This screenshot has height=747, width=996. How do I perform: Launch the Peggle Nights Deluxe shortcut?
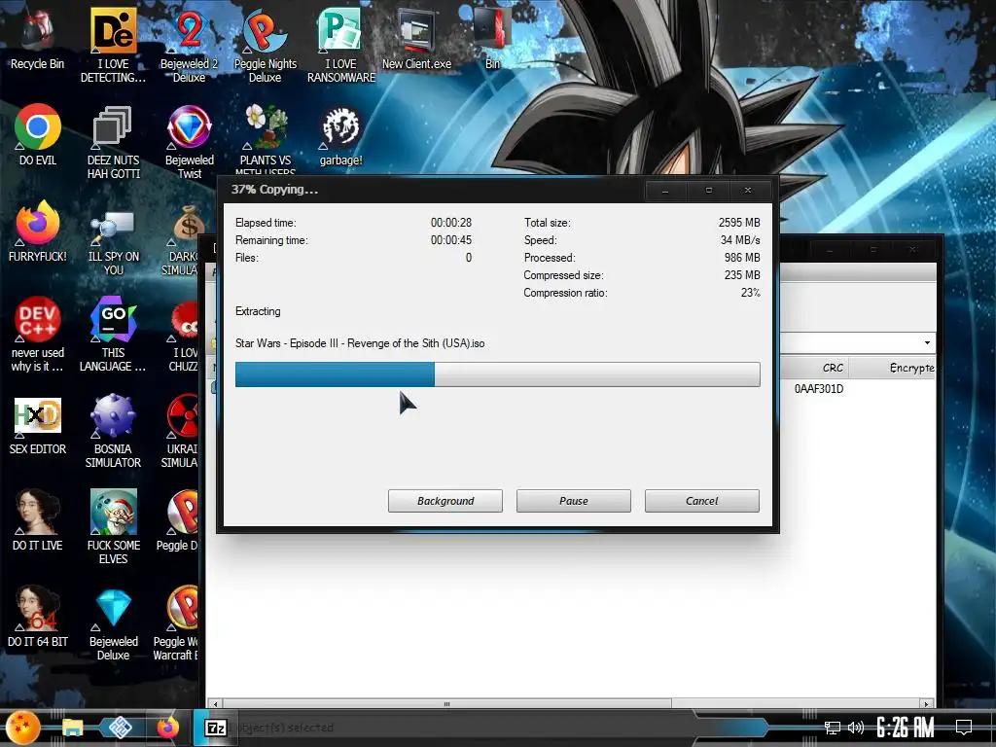coord(265,45)
